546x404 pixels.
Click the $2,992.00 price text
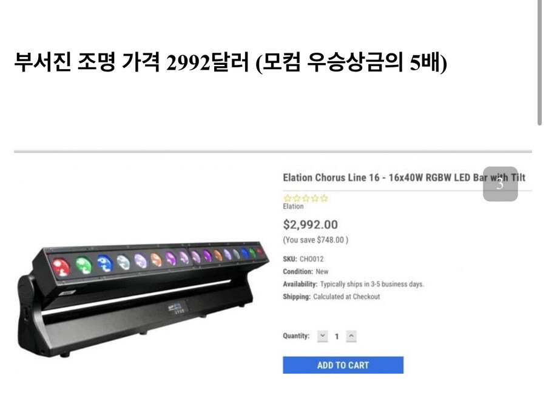point(310,224)
